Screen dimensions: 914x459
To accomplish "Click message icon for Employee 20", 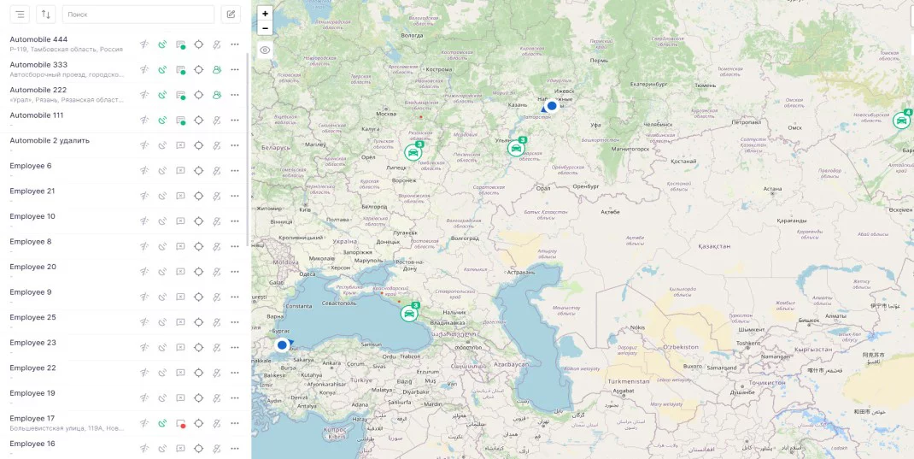I will [181, 271].
